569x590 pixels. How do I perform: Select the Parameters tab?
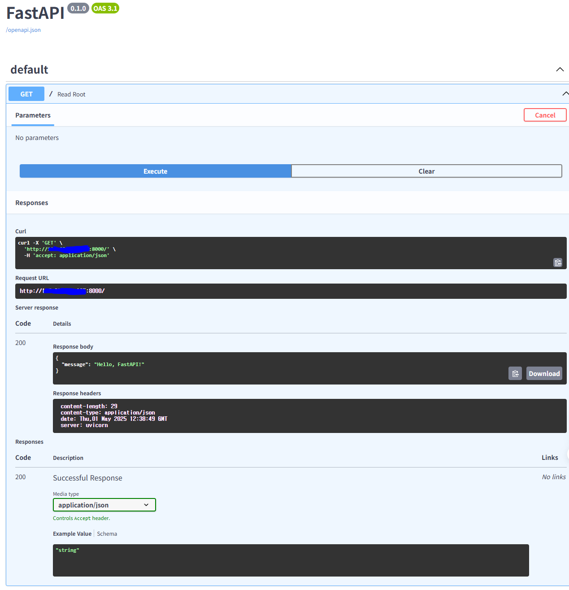(33, 115)
